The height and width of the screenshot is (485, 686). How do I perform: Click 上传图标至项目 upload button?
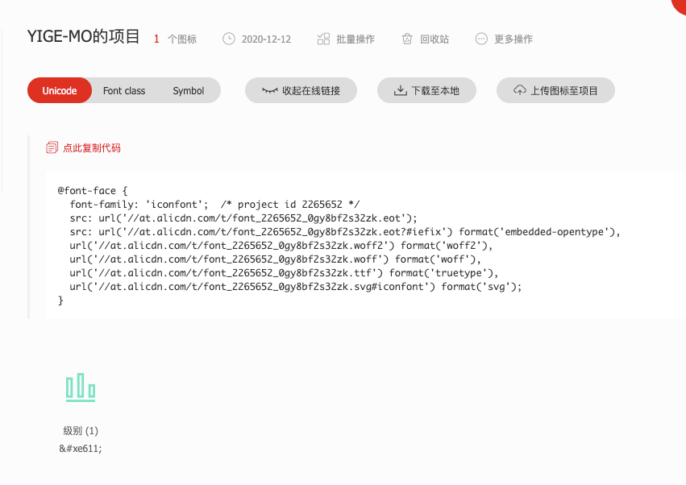point(555,90)
